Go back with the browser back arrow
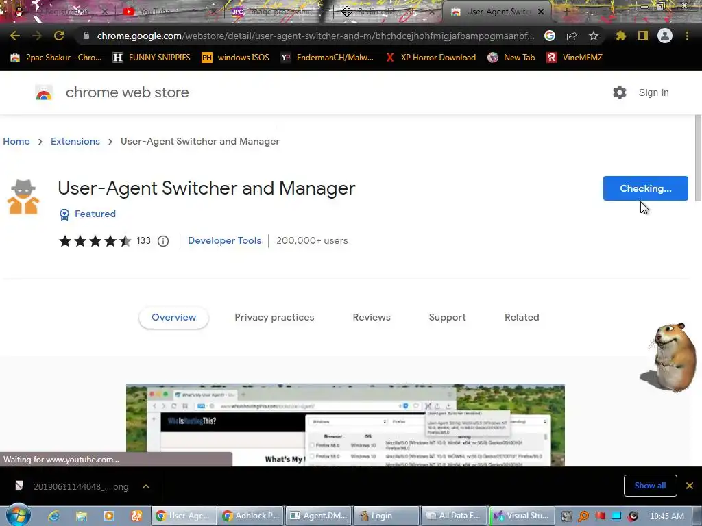This screenshot has height=526, width=702. [15, 36]
